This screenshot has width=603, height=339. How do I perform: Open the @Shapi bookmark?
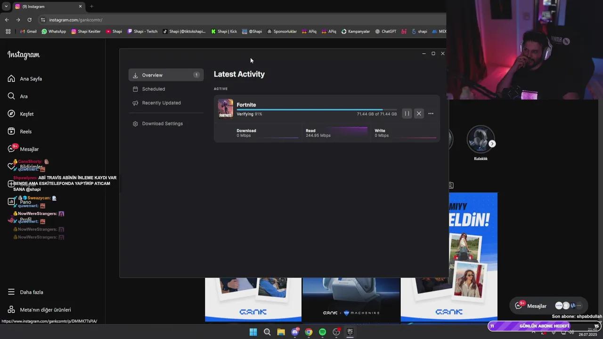(x=252, y=32)
